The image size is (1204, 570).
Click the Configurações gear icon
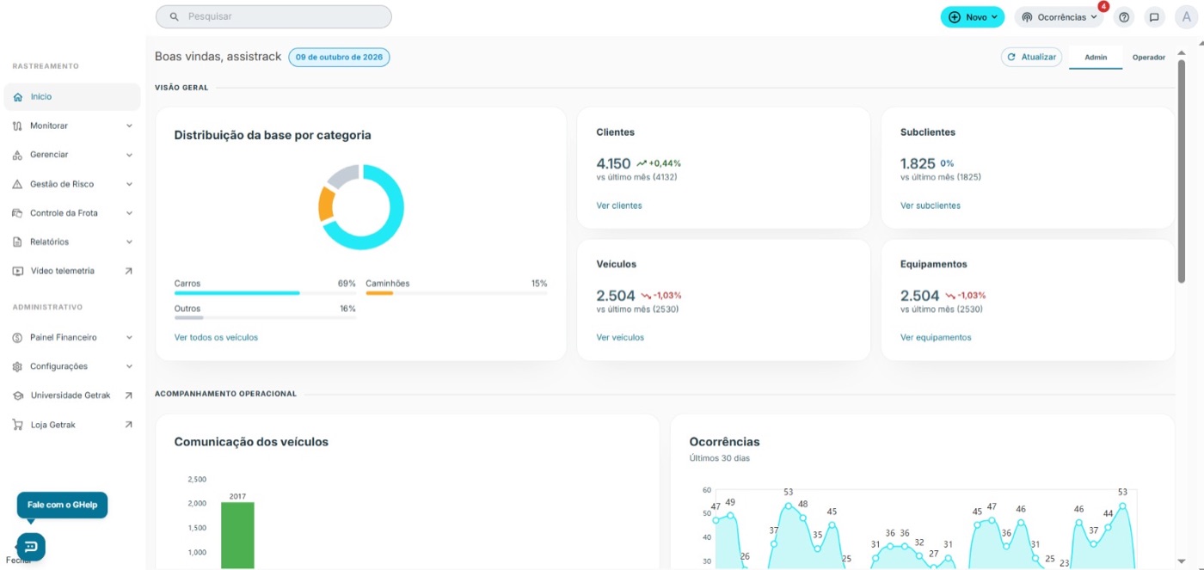[x=18, y=366]
